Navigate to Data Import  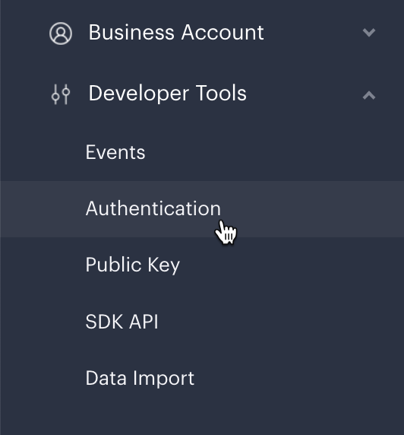coord(140,379)
